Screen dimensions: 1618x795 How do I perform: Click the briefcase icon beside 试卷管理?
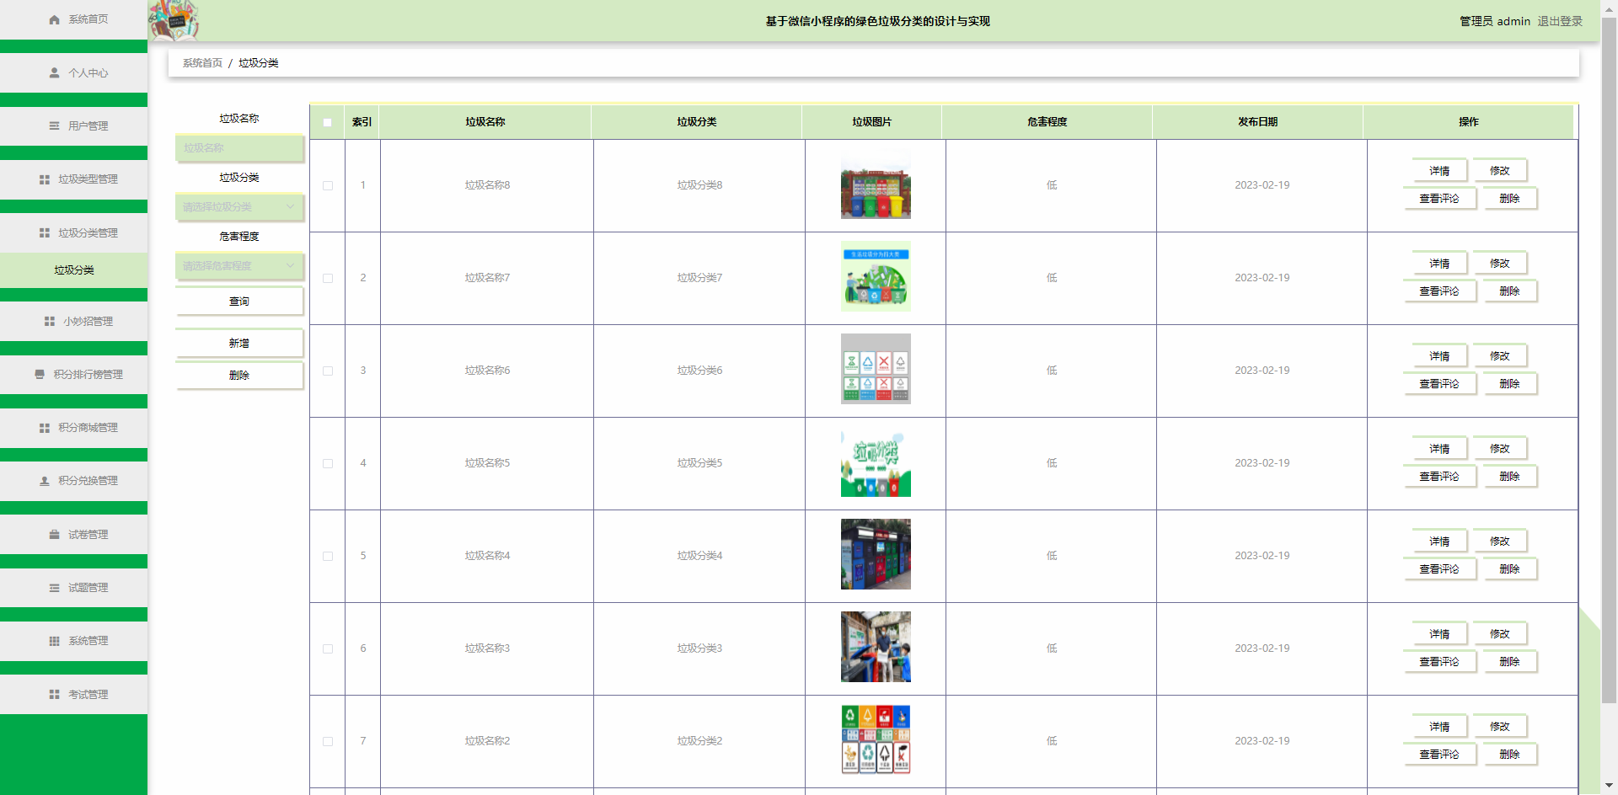[54, 535]
